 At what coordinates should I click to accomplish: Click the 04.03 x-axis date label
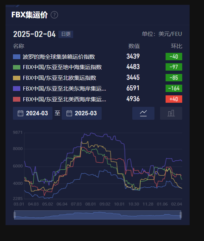33,204
